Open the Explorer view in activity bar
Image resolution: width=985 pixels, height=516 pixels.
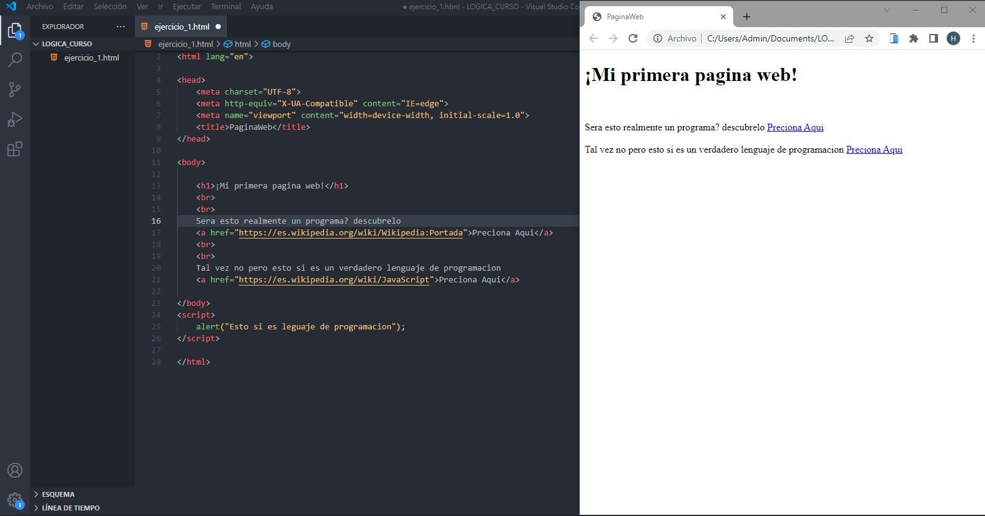(x=15, y=30)
